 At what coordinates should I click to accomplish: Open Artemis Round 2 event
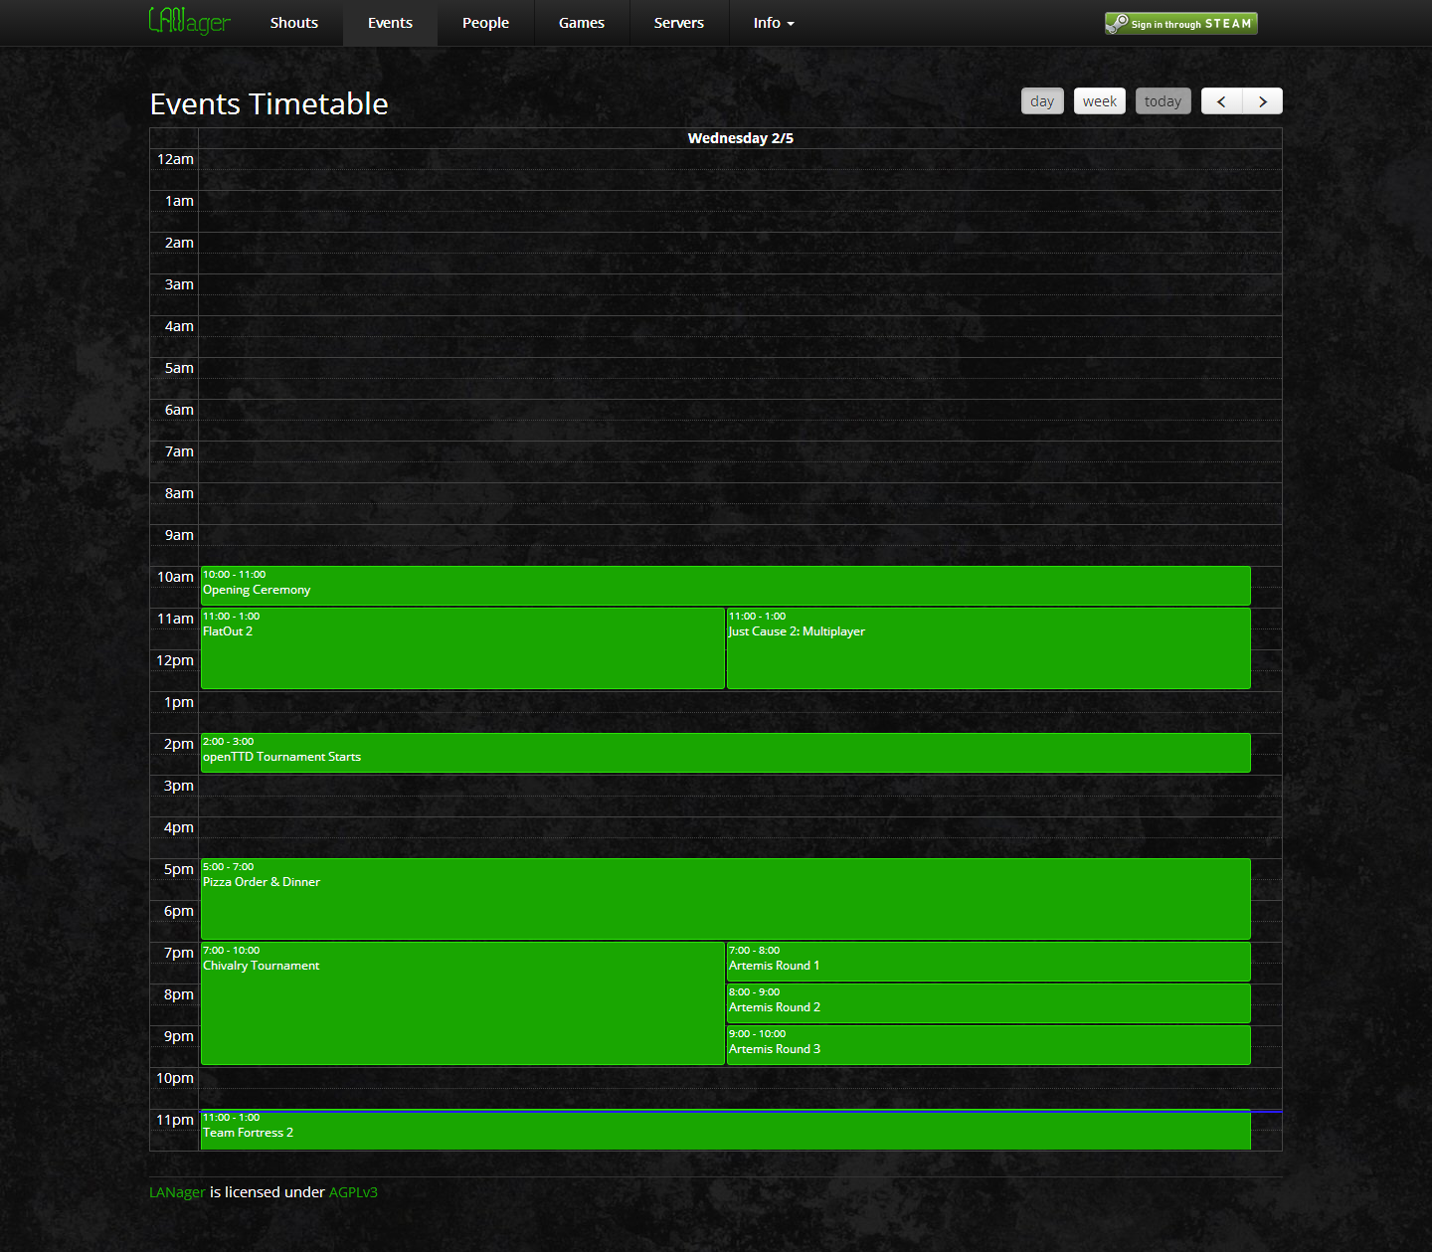point(988,1003)
